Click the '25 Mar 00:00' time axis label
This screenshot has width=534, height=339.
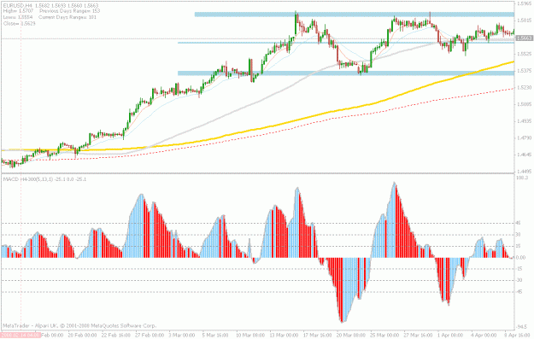384,336
